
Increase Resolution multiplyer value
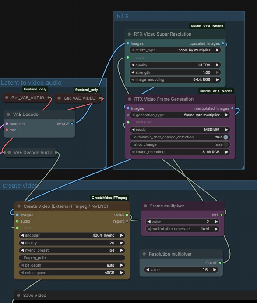click(x=215, y=270)
